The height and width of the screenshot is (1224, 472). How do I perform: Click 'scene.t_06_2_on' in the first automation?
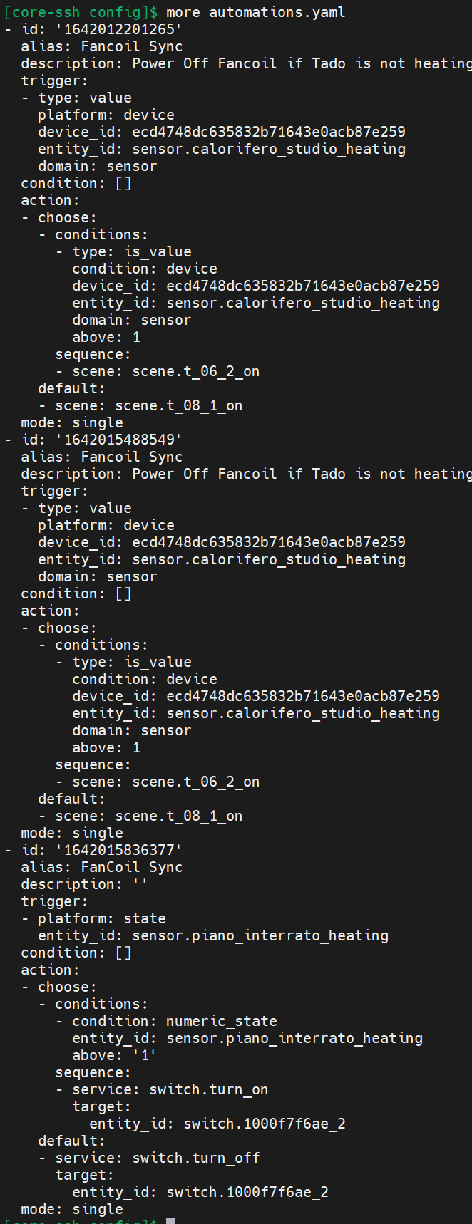click(187, 371)
